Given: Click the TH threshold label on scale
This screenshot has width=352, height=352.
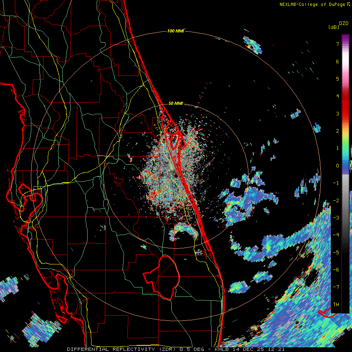Looking at the screenshot, I should (x=336, y=304).
